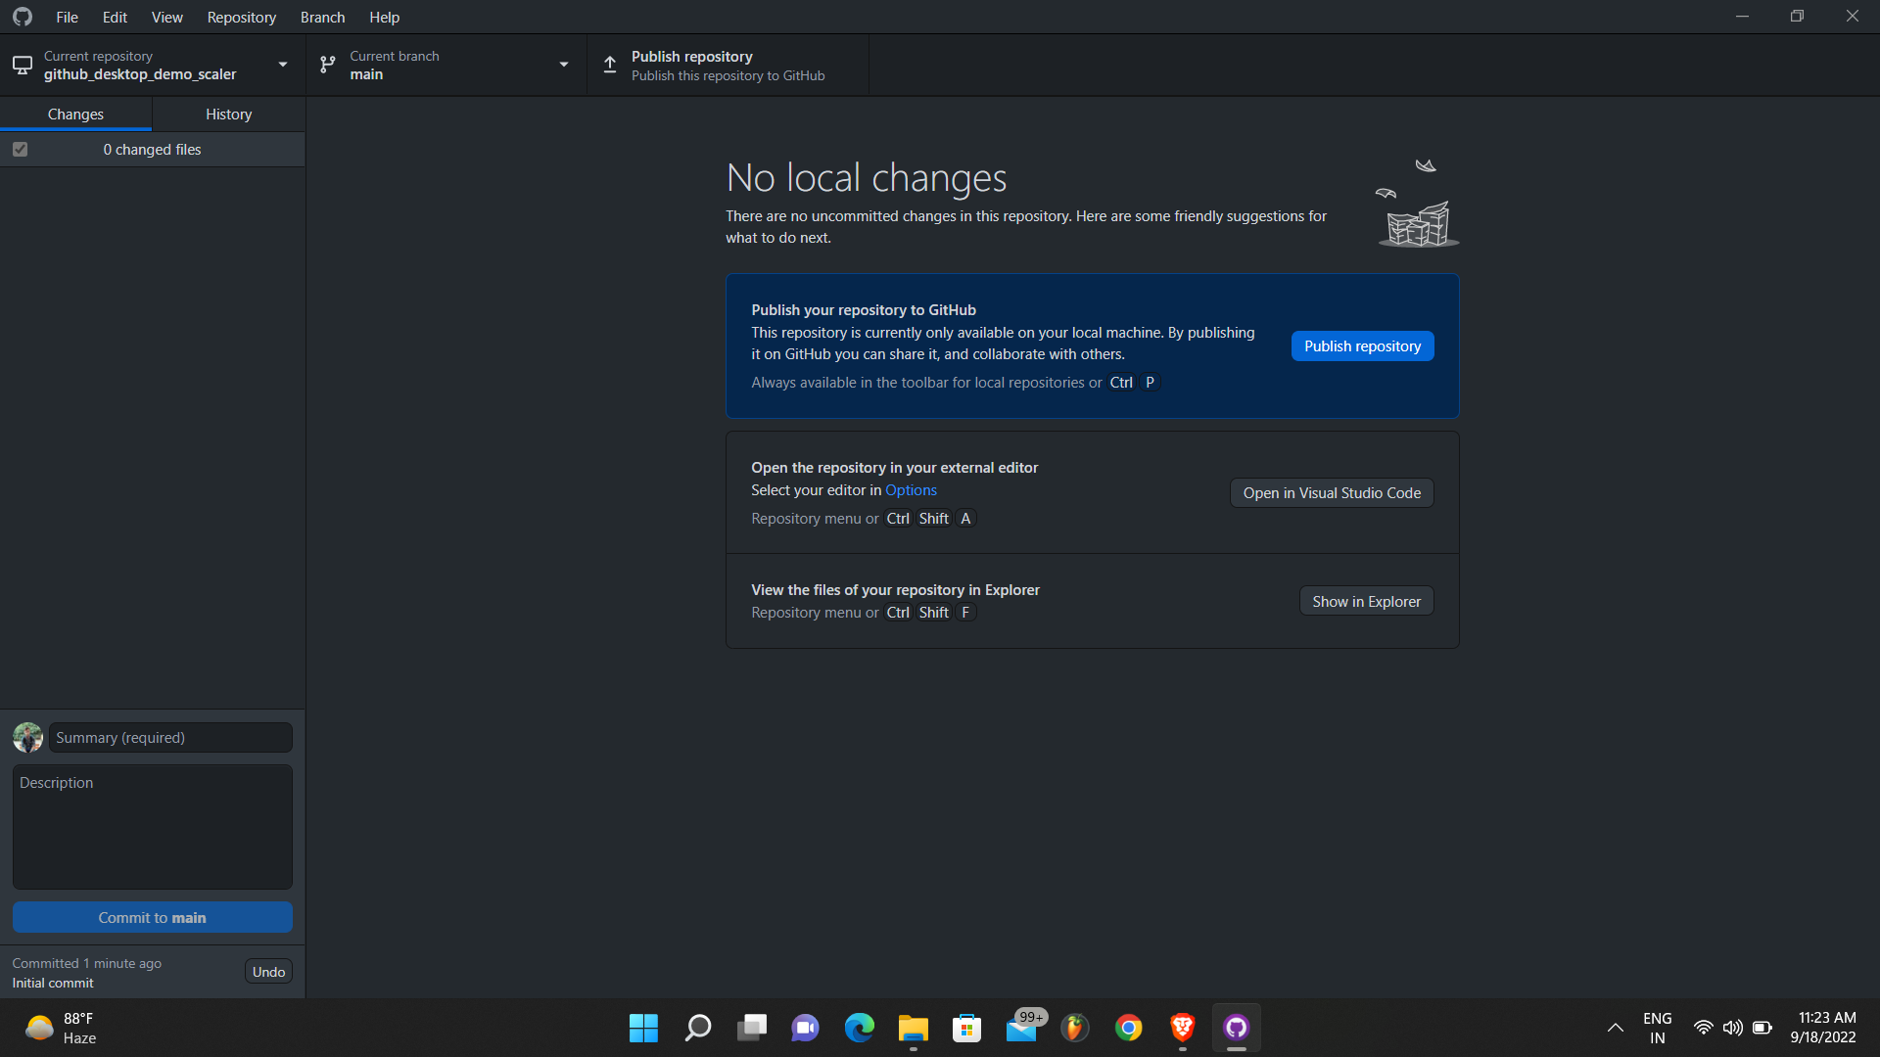Click the user avatar next to Summary field

point(27,737)
